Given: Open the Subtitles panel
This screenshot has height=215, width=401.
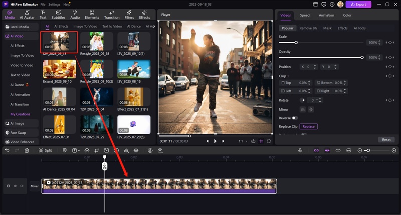Looking at the screenshot, I should [x=58, y=15].
